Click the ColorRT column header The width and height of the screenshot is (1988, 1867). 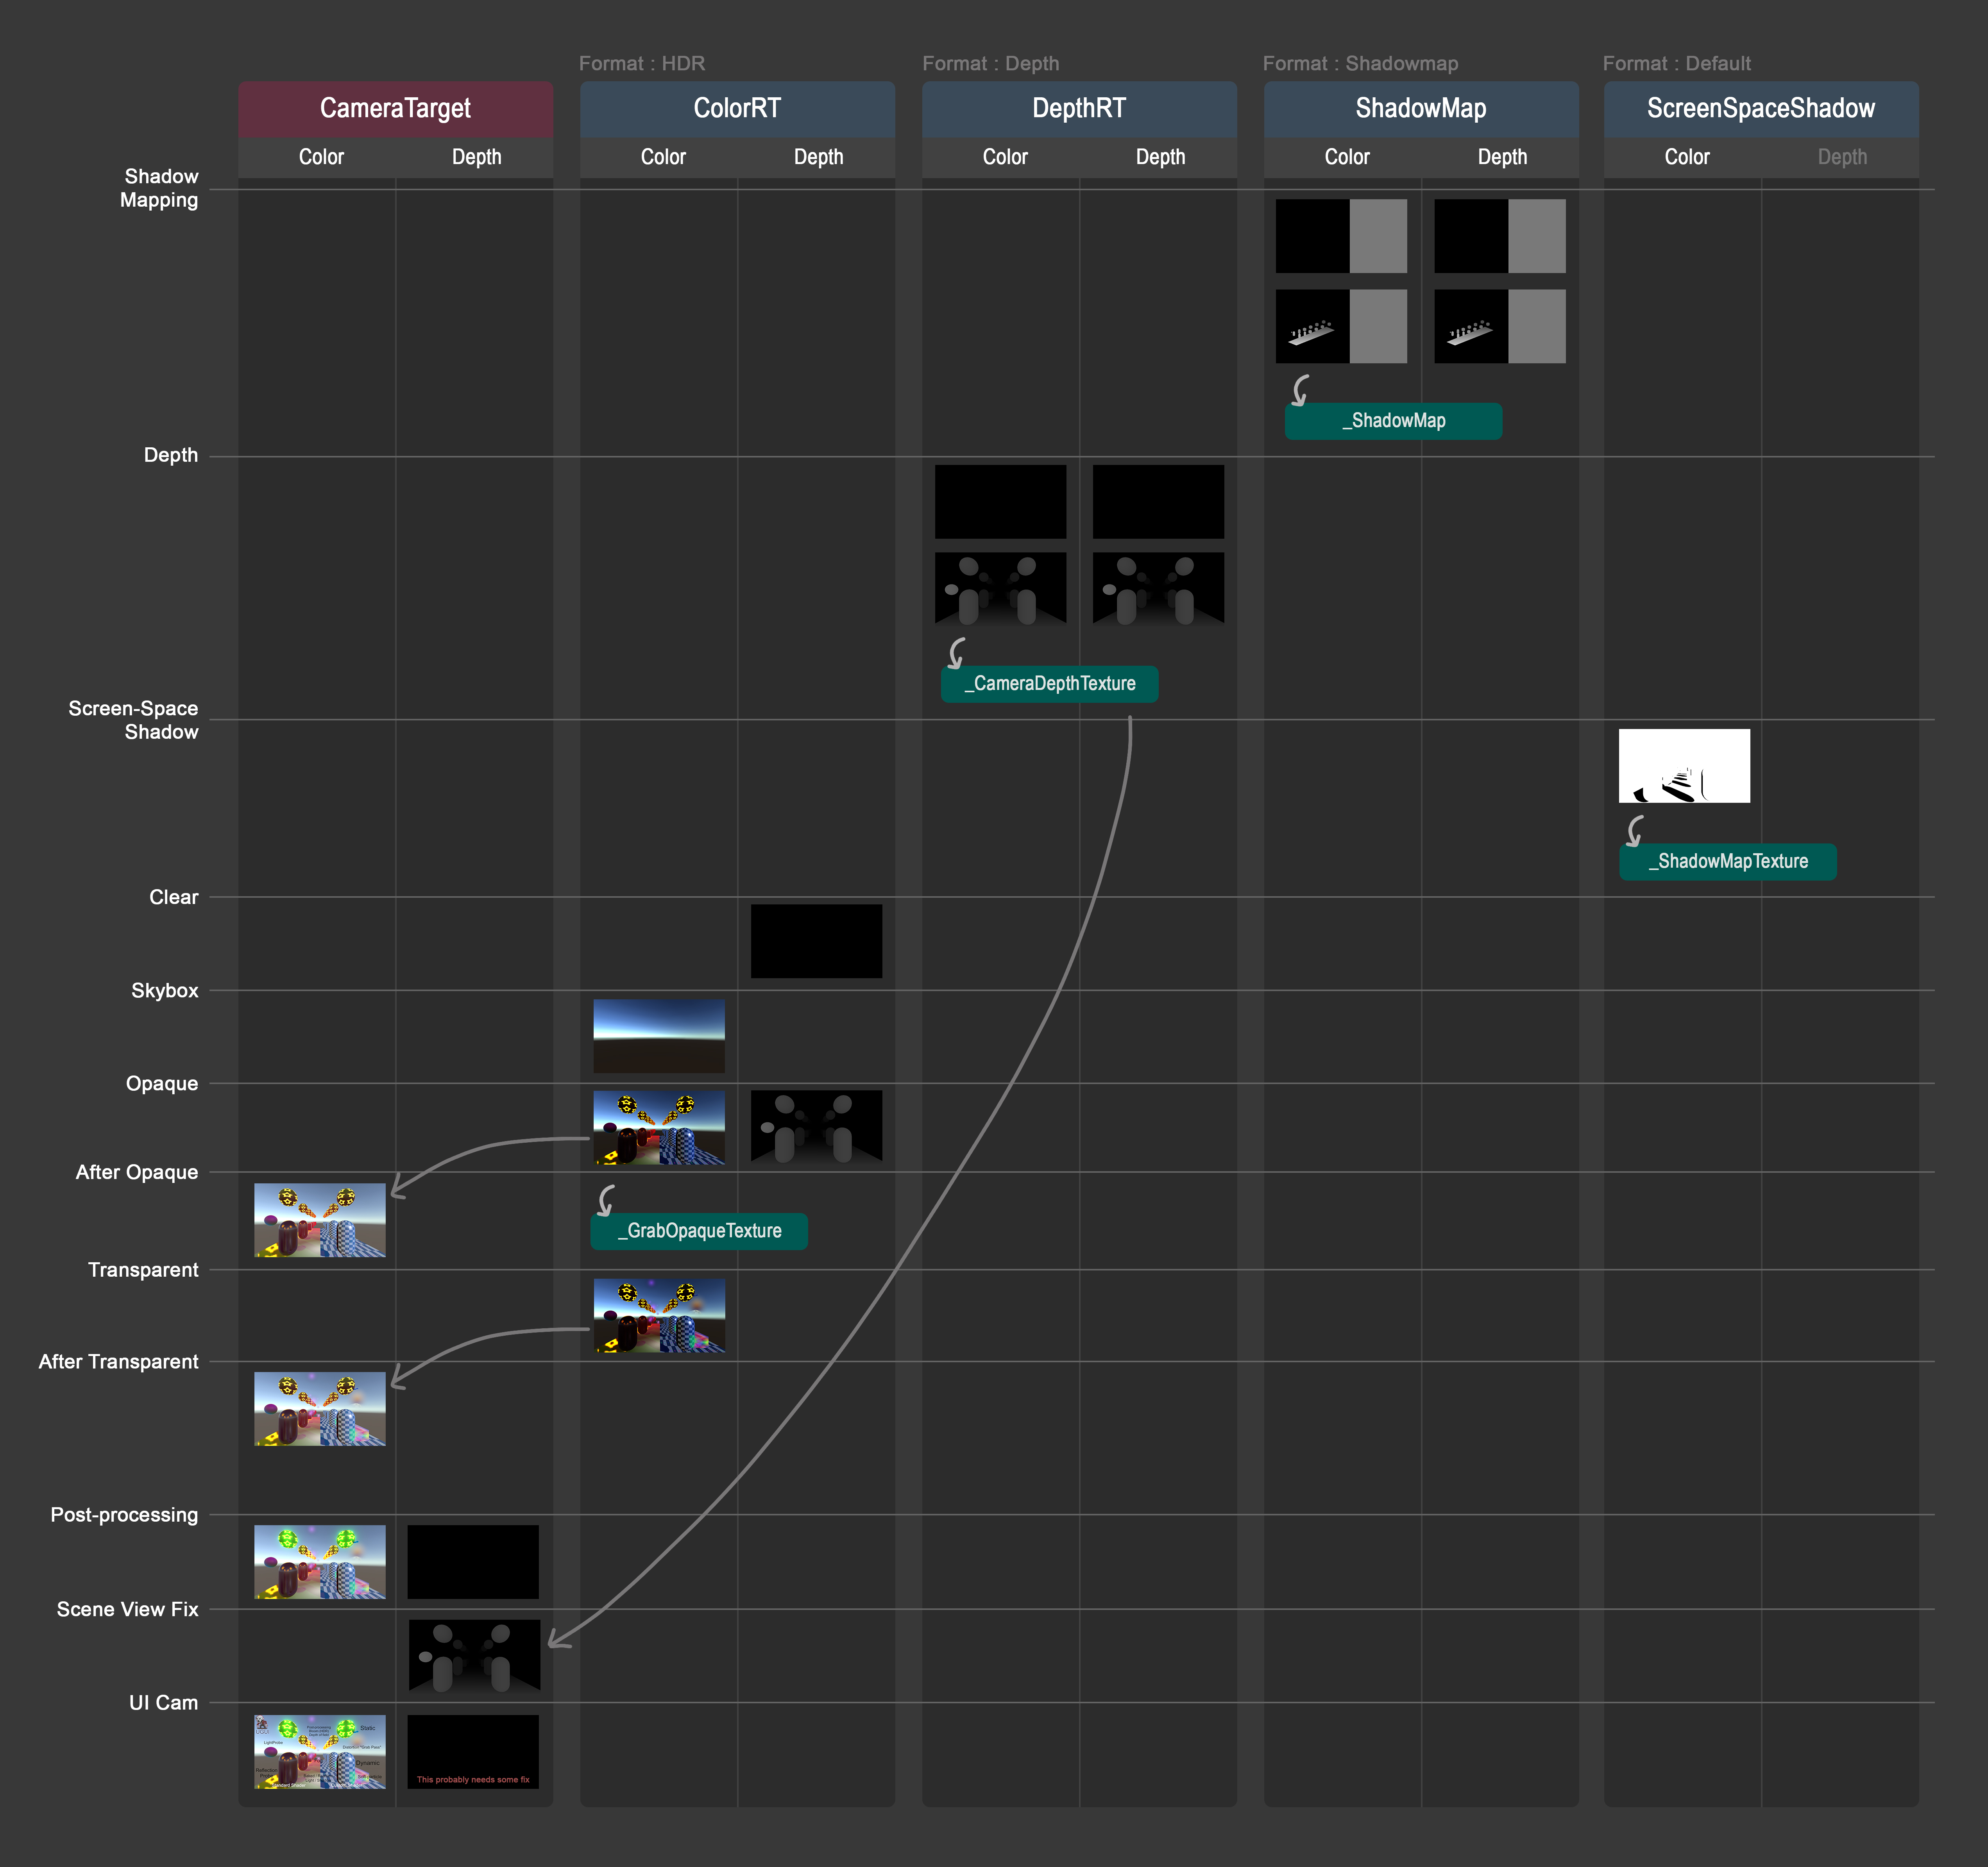coord(737,108)
